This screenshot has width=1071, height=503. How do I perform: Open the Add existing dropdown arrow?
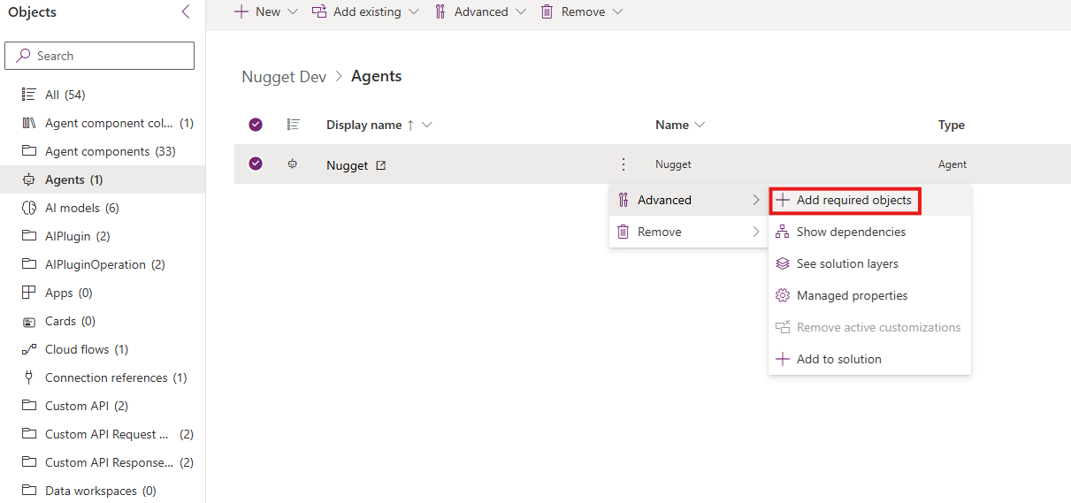pos(413,11)
